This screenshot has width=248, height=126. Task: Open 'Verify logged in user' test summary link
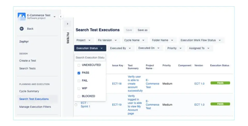tap(135, 105)
